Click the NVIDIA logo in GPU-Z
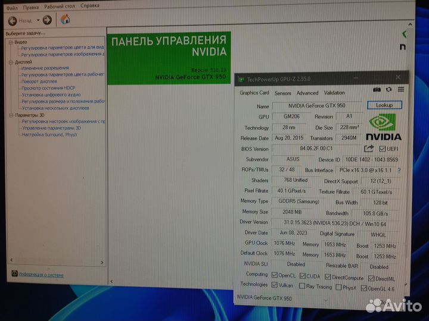Screen dimensions: 429x321 (383, 127)
